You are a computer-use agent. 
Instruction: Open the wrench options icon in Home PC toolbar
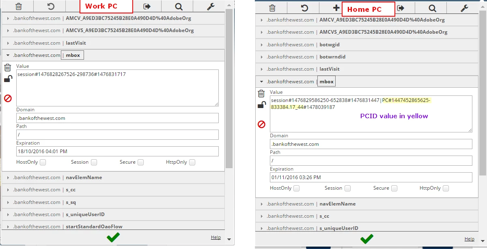[465, 8]
